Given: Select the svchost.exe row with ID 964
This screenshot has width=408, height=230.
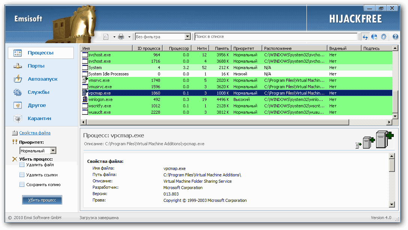Looking at the screenshot, I should (x=236, y=55).
